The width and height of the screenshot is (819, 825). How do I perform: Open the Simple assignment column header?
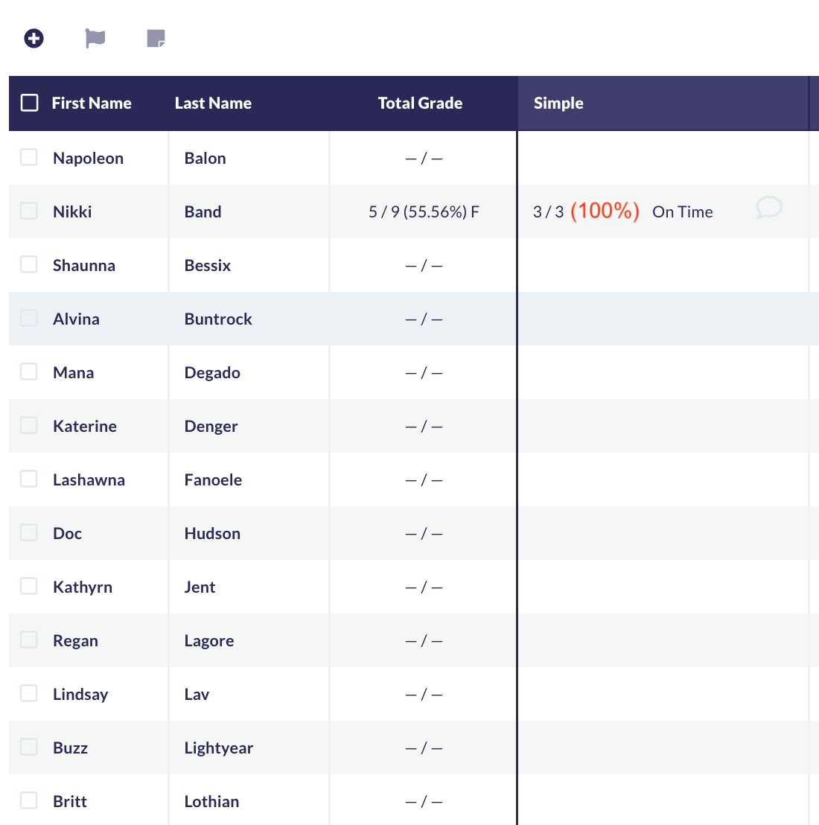pyautogui.click(x=558, y=103)
